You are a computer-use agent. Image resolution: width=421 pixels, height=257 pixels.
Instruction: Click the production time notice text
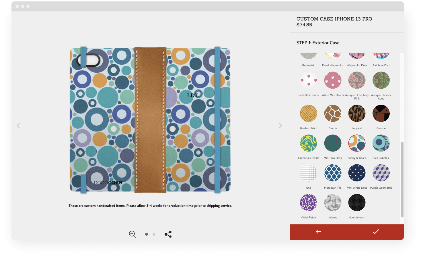150,206
